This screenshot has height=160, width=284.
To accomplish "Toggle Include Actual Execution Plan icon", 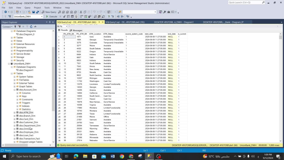I will click(x=82, y=16).
